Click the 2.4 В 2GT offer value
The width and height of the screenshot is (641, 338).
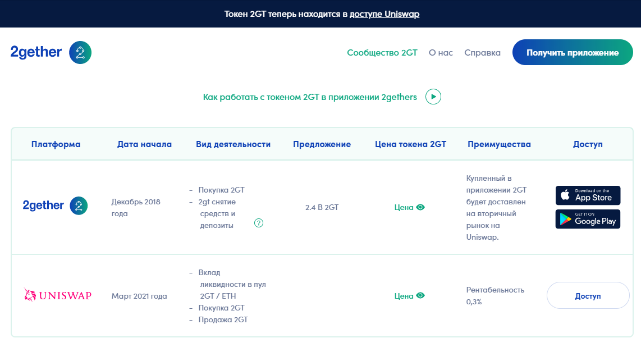[322, 207]
